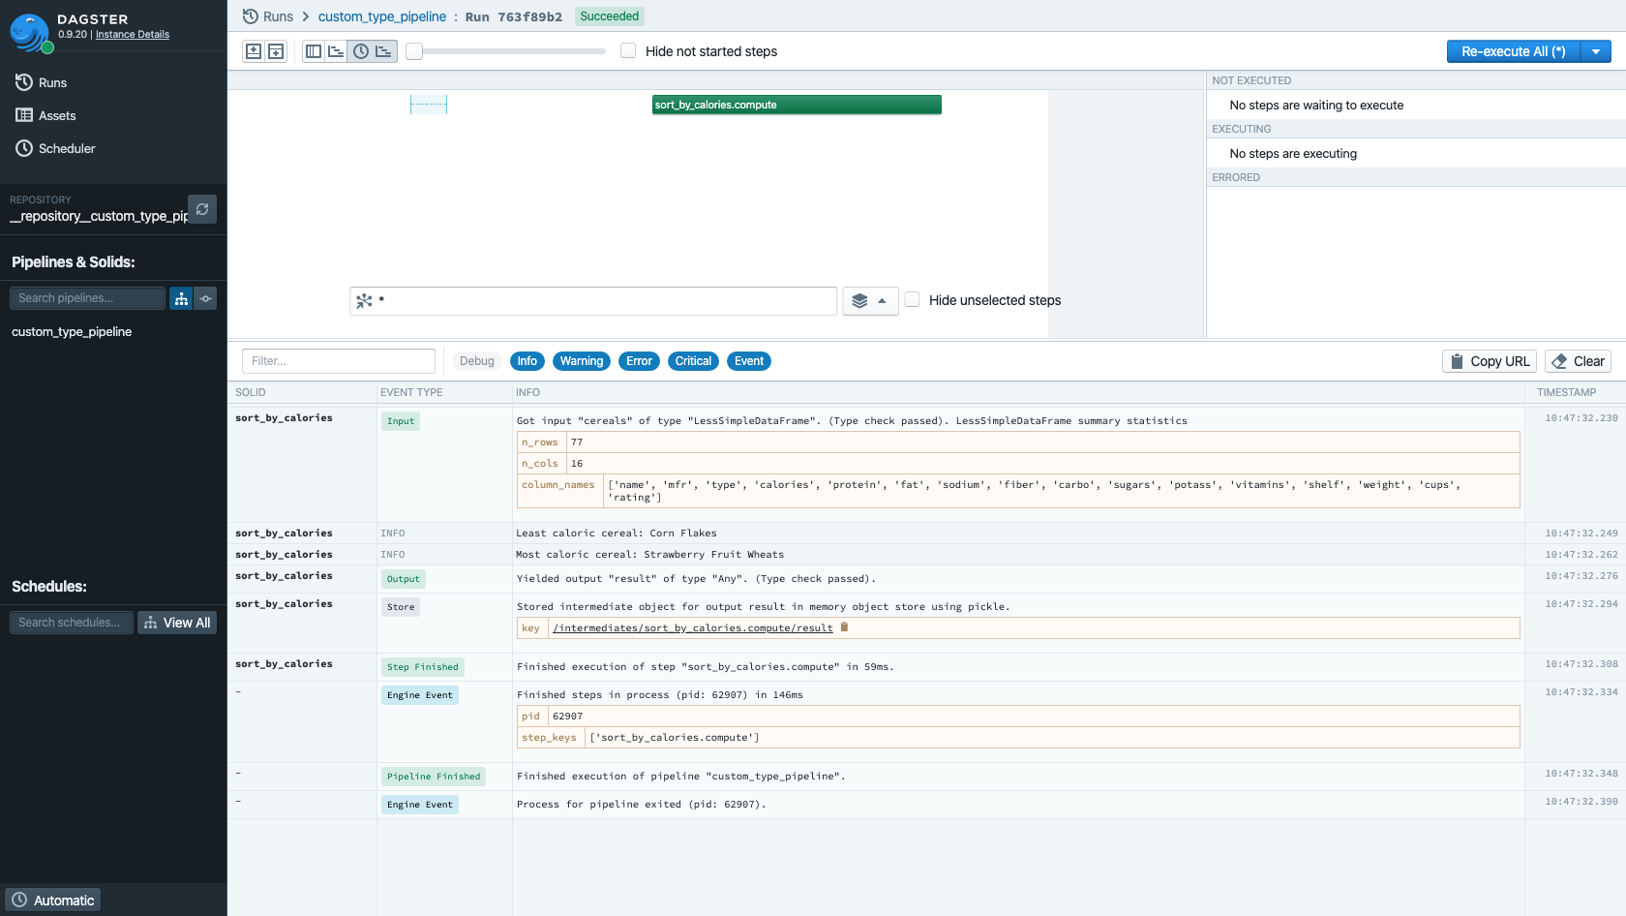Click 'No steps are waiting to execute' text
This screenshot has width=1626, height=916.
pyautogui.click(x=1316, y=105)
